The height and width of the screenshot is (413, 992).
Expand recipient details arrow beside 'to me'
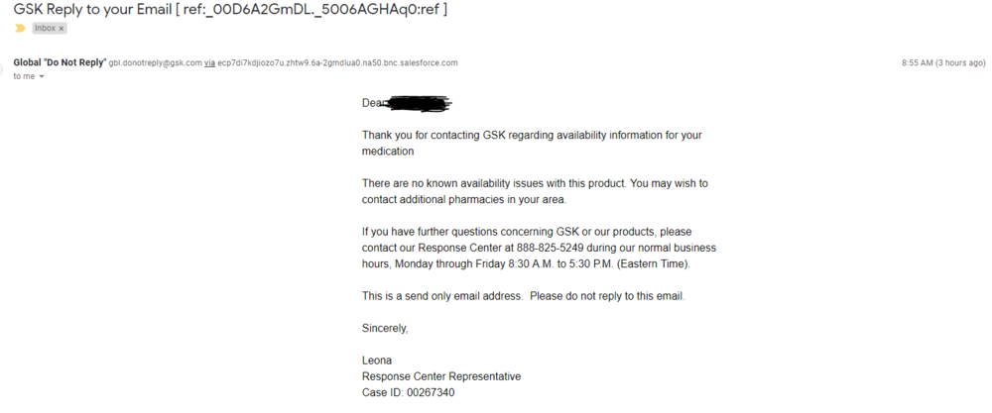pos(42,76)
